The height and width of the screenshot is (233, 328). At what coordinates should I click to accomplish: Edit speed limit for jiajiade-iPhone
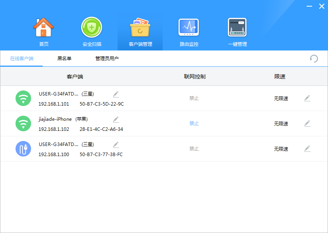click(307, 123)
